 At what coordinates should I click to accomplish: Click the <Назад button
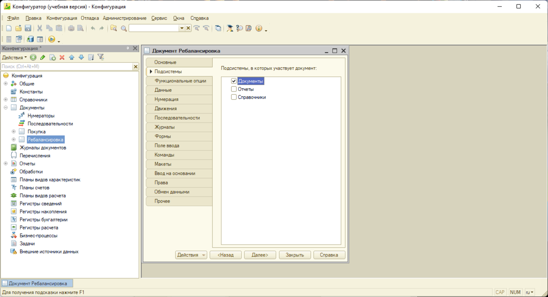[226, 255]
